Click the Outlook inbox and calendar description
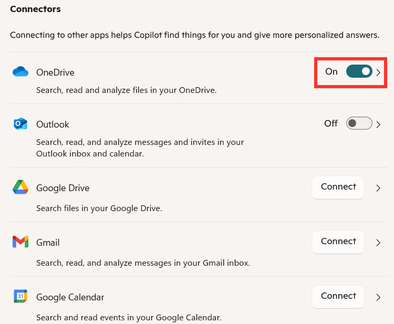Screen dimensions: 394x324 [140, 148]
